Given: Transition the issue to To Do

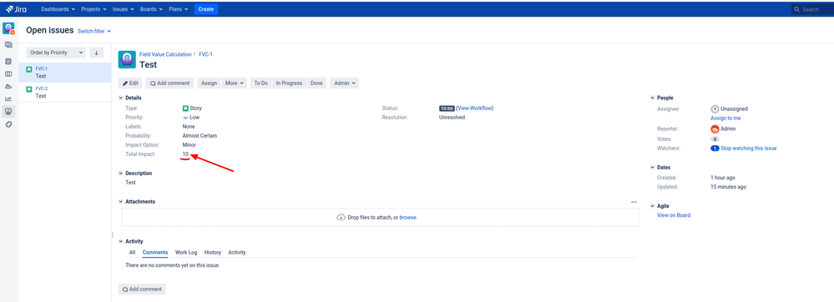Looking at the screenshot, I should (260, 83).
